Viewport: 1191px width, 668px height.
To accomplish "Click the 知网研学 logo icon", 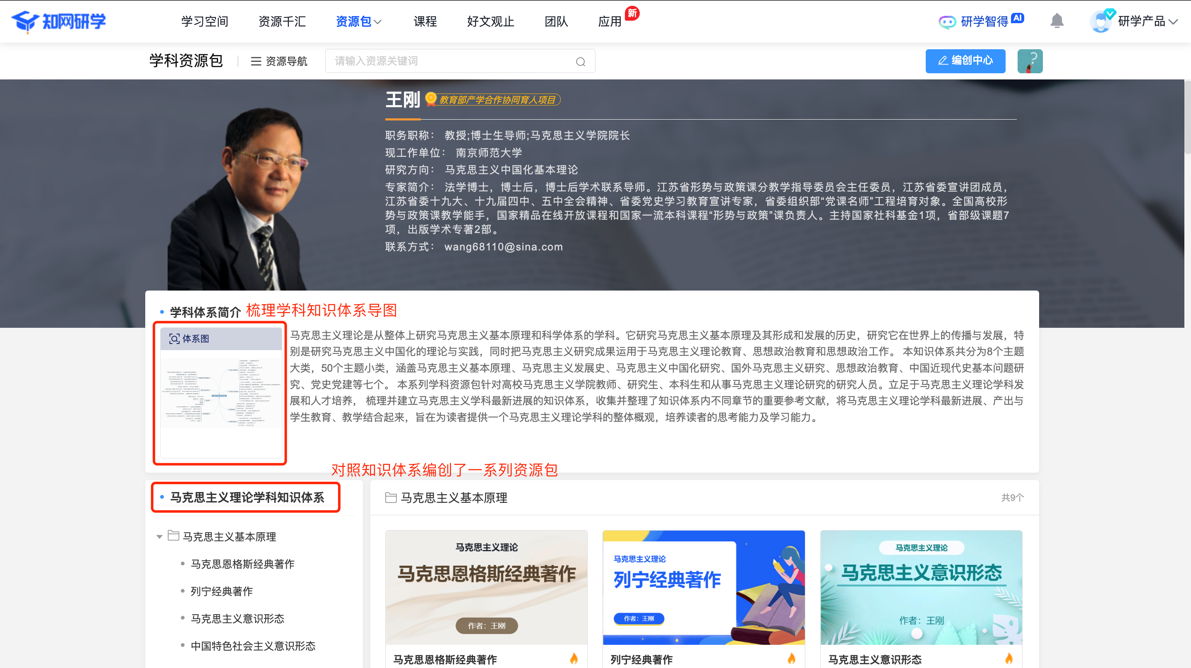I will (25, 21).
